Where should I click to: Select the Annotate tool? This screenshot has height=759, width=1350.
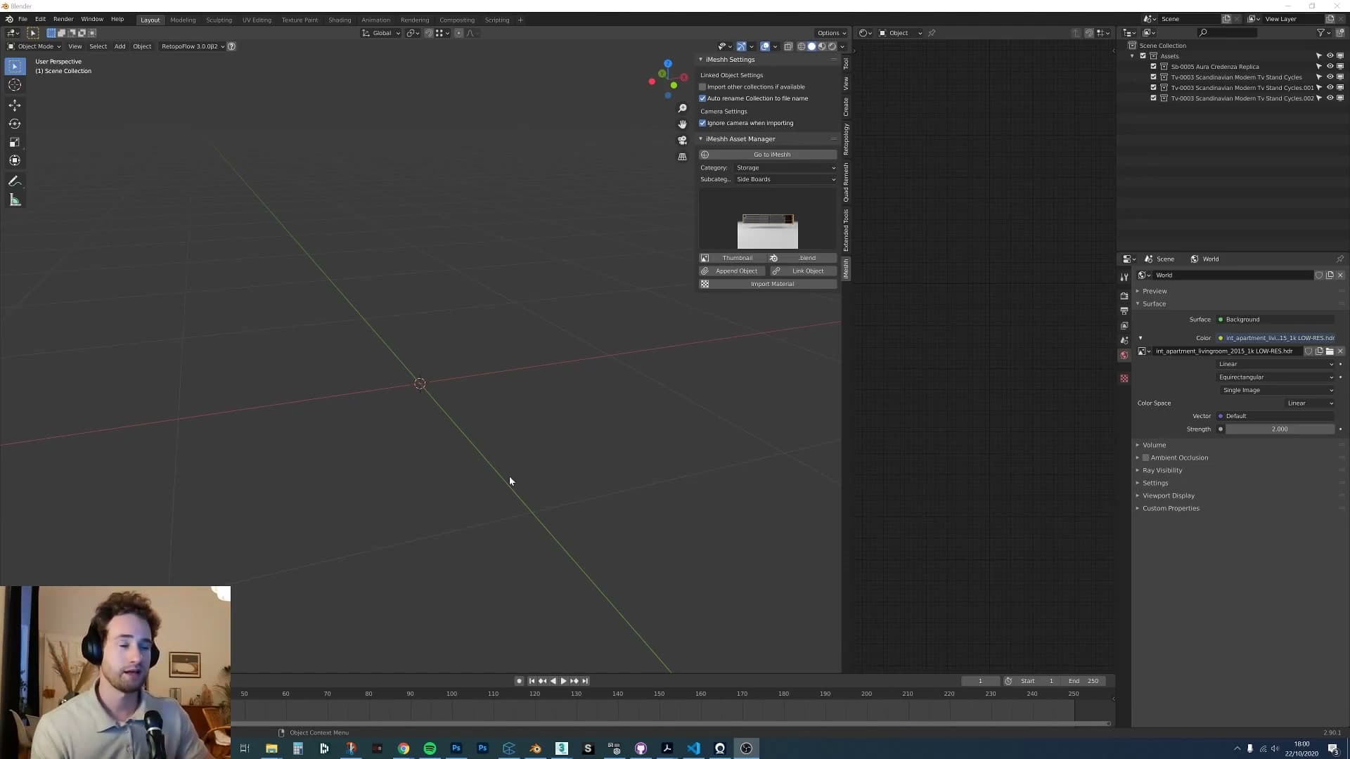tap(15, 181)
